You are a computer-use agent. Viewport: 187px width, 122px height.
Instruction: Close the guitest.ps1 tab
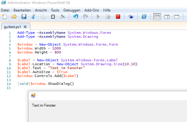point(25,27)
